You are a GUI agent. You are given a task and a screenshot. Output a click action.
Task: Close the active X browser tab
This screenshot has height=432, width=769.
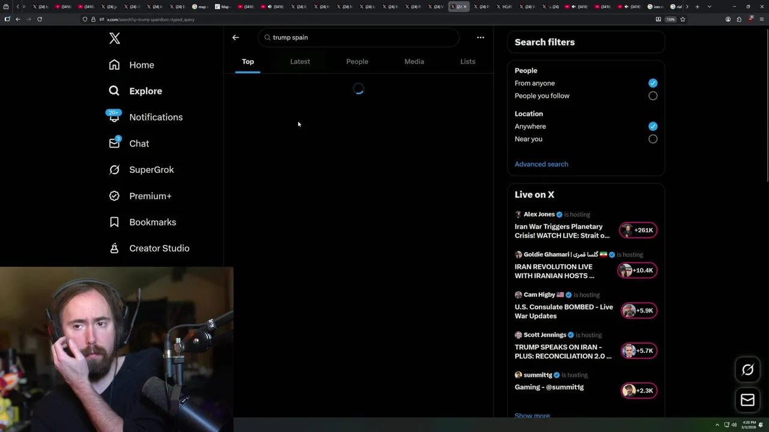pos(464,7)
